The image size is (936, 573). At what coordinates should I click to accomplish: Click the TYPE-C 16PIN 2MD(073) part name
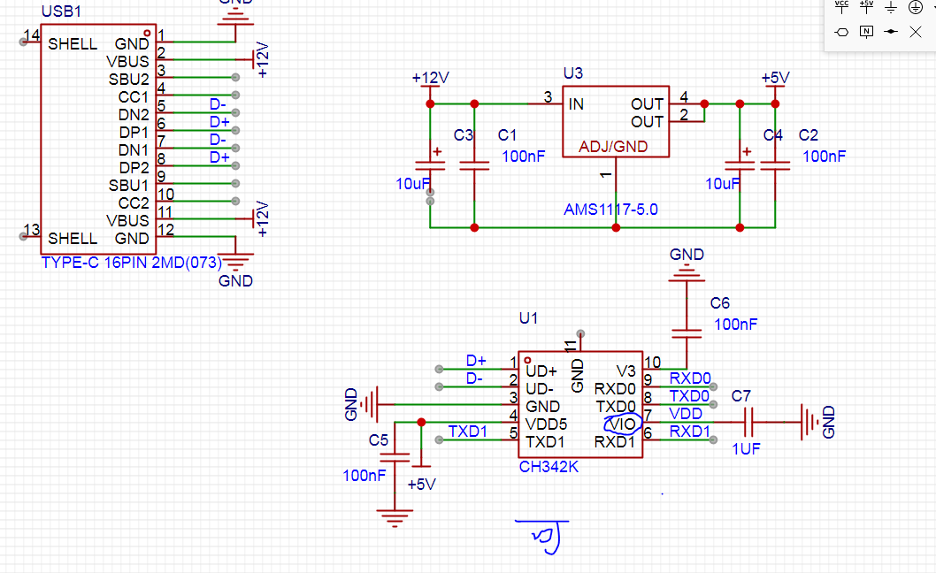[131, 263]
